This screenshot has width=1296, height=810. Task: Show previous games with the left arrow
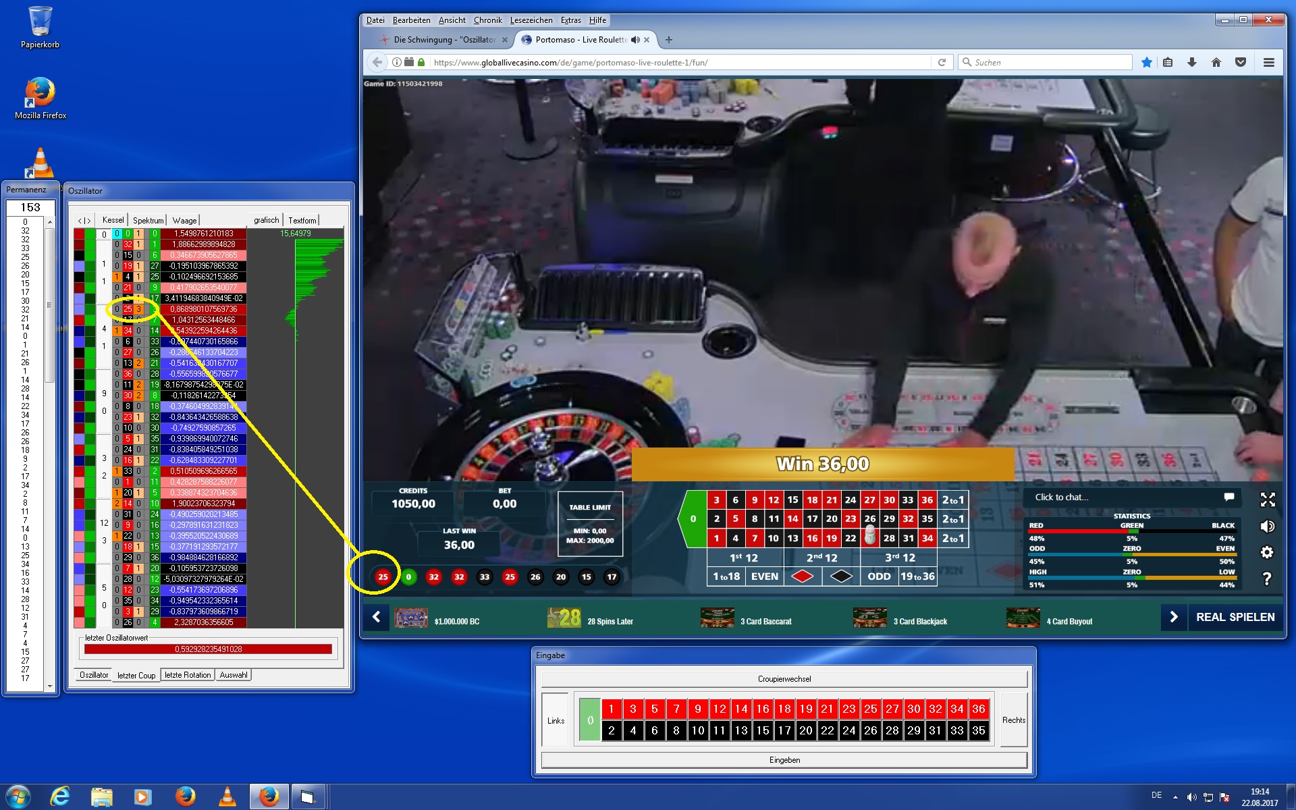(x=377, y=617)
